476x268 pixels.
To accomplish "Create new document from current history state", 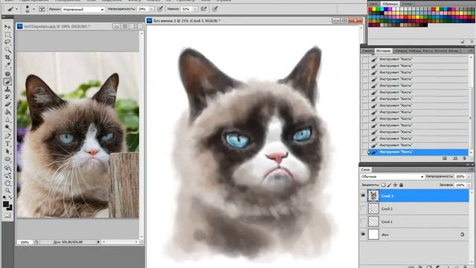I will (445, 159).
